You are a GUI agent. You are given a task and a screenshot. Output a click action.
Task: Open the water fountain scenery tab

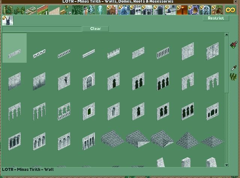pyautogui.click(x=101, y=10)
